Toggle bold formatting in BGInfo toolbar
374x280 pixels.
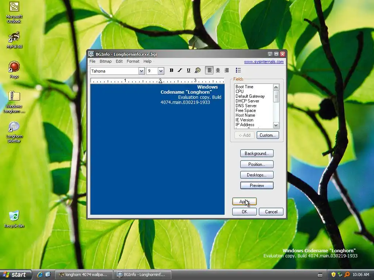point(171,70)
